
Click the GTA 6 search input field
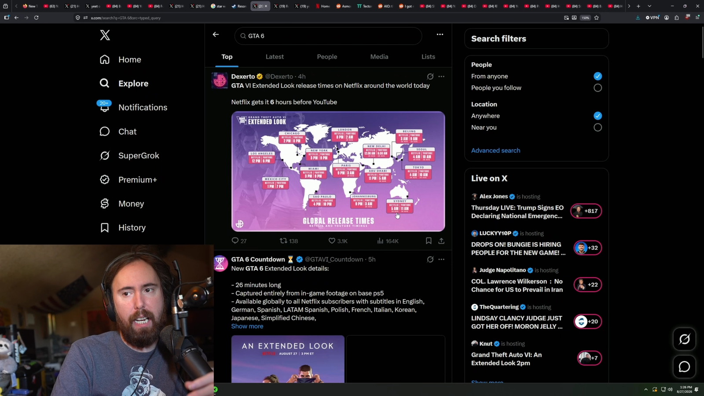(328, 36)
